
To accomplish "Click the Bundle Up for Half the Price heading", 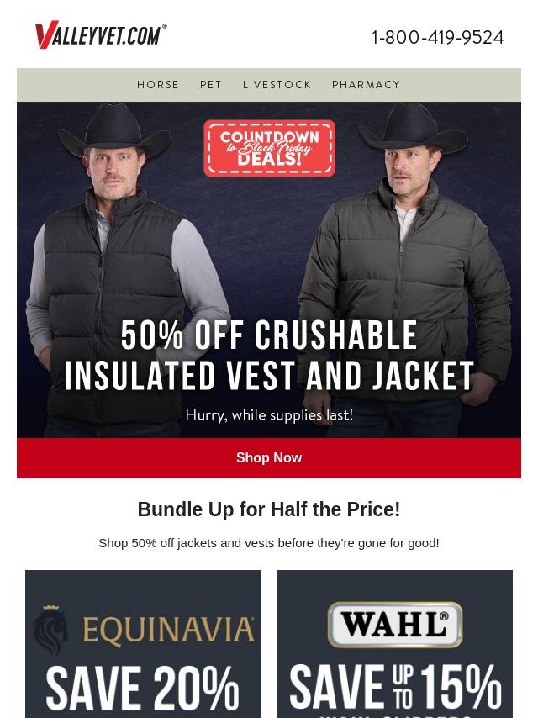I will (x=269, y=509).
